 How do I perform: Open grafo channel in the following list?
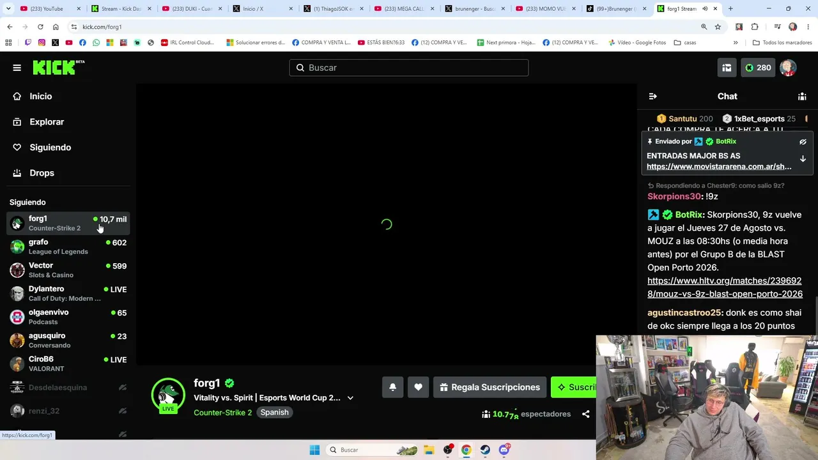click(x=68, y=247)
